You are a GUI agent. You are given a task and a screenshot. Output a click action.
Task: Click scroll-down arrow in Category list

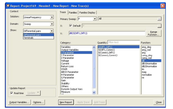94,92
